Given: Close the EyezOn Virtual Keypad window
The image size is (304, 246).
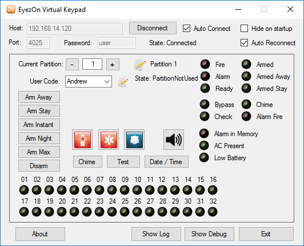Looking at the screenshot, I should pyautogui.click(x=290, y=9).
